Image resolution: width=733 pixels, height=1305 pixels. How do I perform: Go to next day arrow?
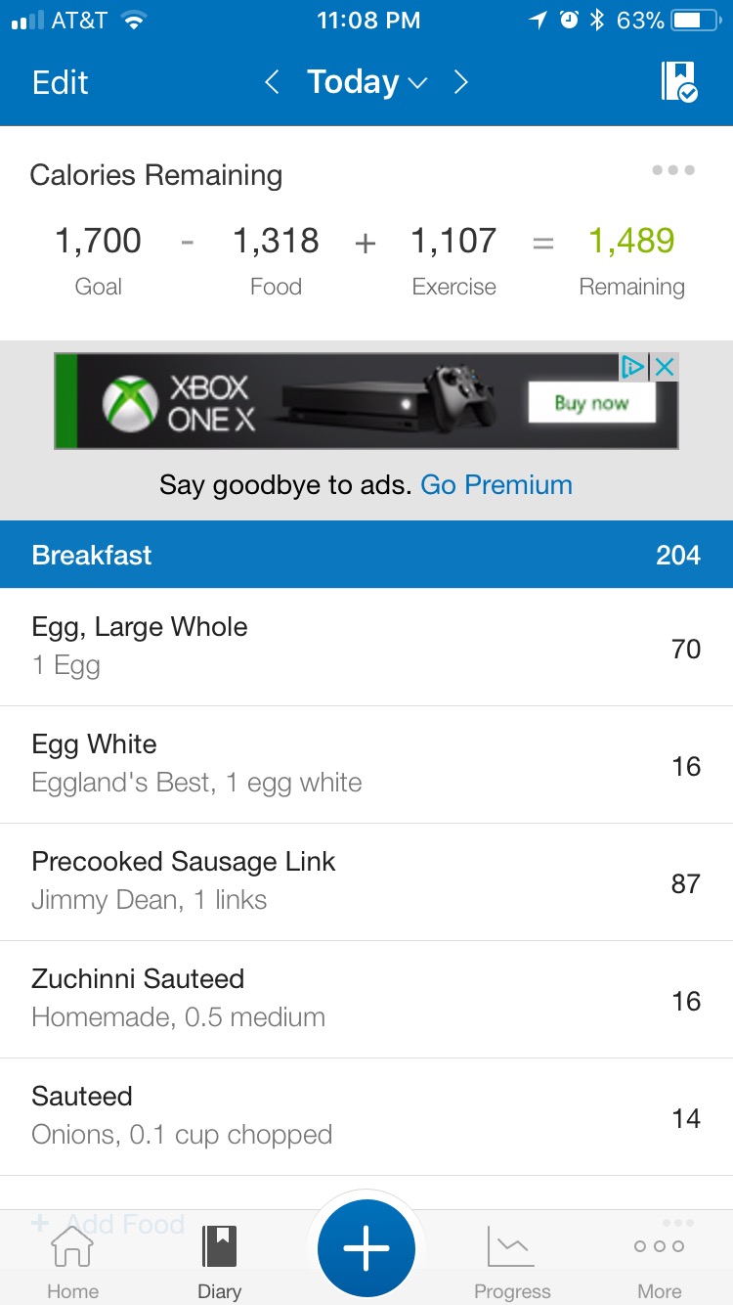point(460,82)
